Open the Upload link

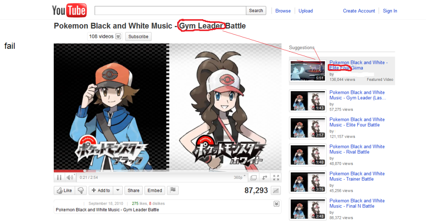[x=306, y=11]
